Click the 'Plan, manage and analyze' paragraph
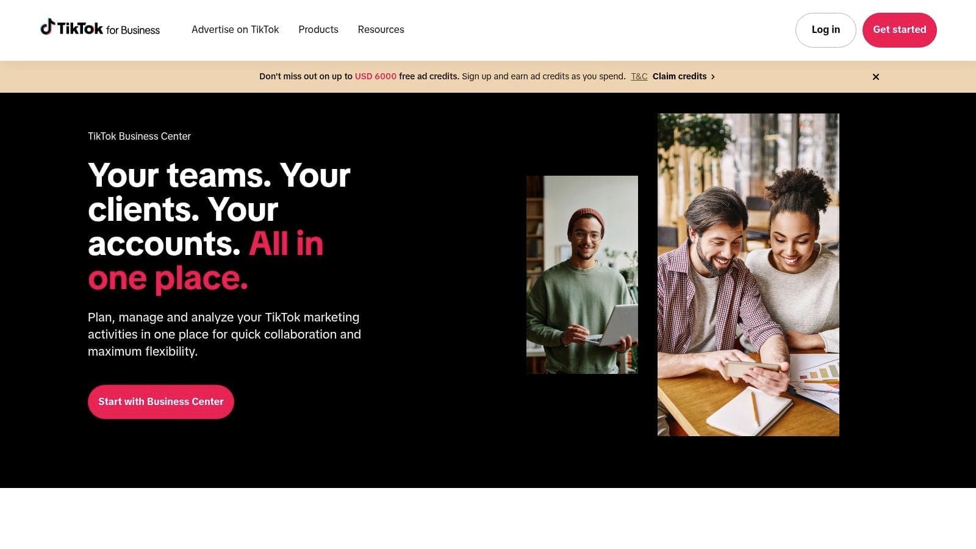 click(224, 334)
